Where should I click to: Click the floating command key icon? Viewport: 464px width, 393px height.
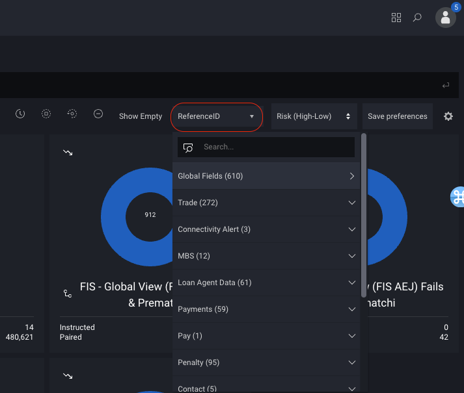click(457, 197)
